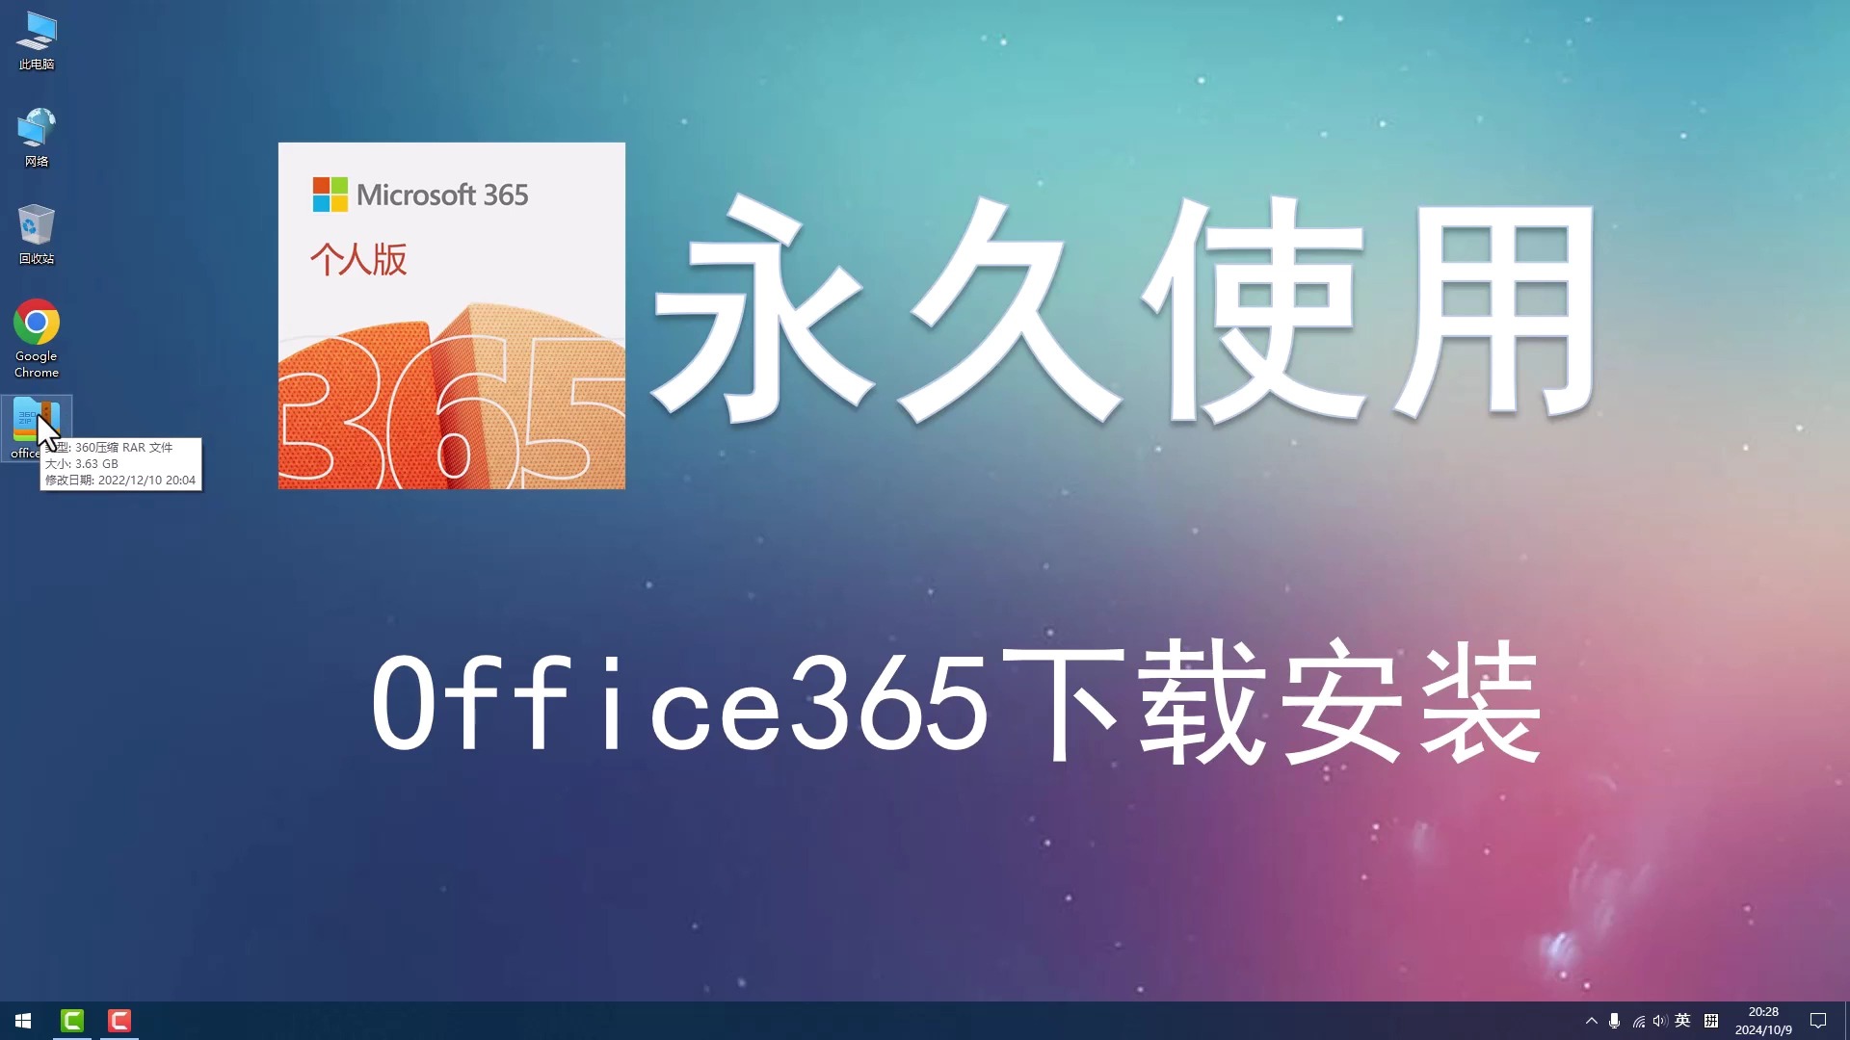Viewport: 1850px width, 1040px height.
Task: Open the 回收站 recycle bin icon
Action: pyautogui.click(x=35, y=226)
